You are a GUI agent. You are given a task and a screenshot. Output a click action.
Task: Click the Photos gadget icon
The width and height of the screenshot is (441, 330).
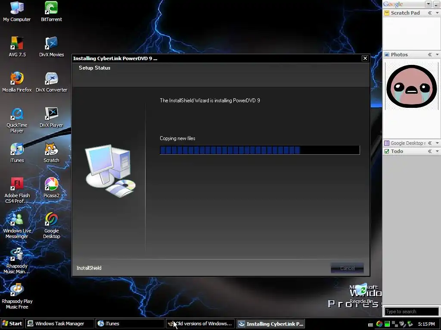click(387, 55)
